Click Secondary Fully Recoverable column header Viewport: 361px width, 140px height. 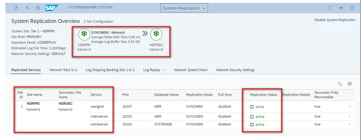(327, 95)
